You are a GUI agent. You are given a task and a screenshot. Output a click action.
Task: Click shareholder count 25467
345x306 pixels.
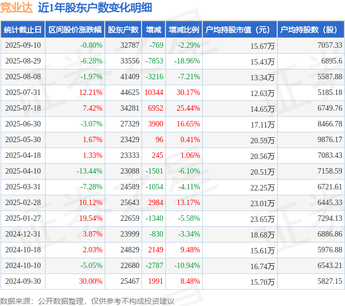click(130, 282)
